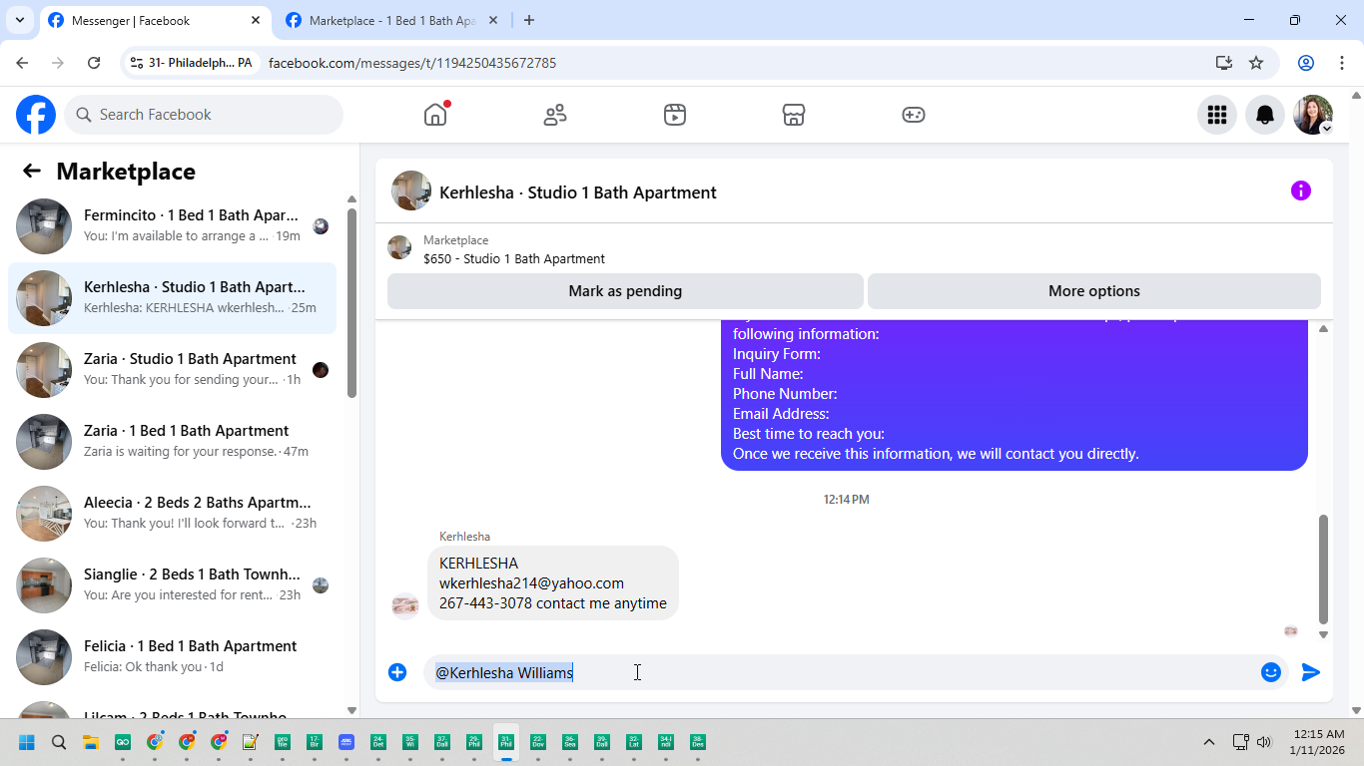Open the Zaria Studio 1 Bath Apartment conversation
Image resolution: width=1364 pixels, height=766 pixels.
click(x=172, y=370)
